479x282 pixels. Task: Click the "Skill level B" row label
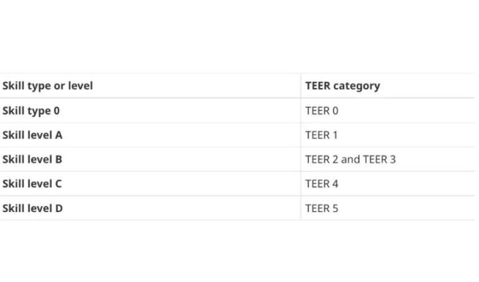pyautogui.click(x=32, y=159)
